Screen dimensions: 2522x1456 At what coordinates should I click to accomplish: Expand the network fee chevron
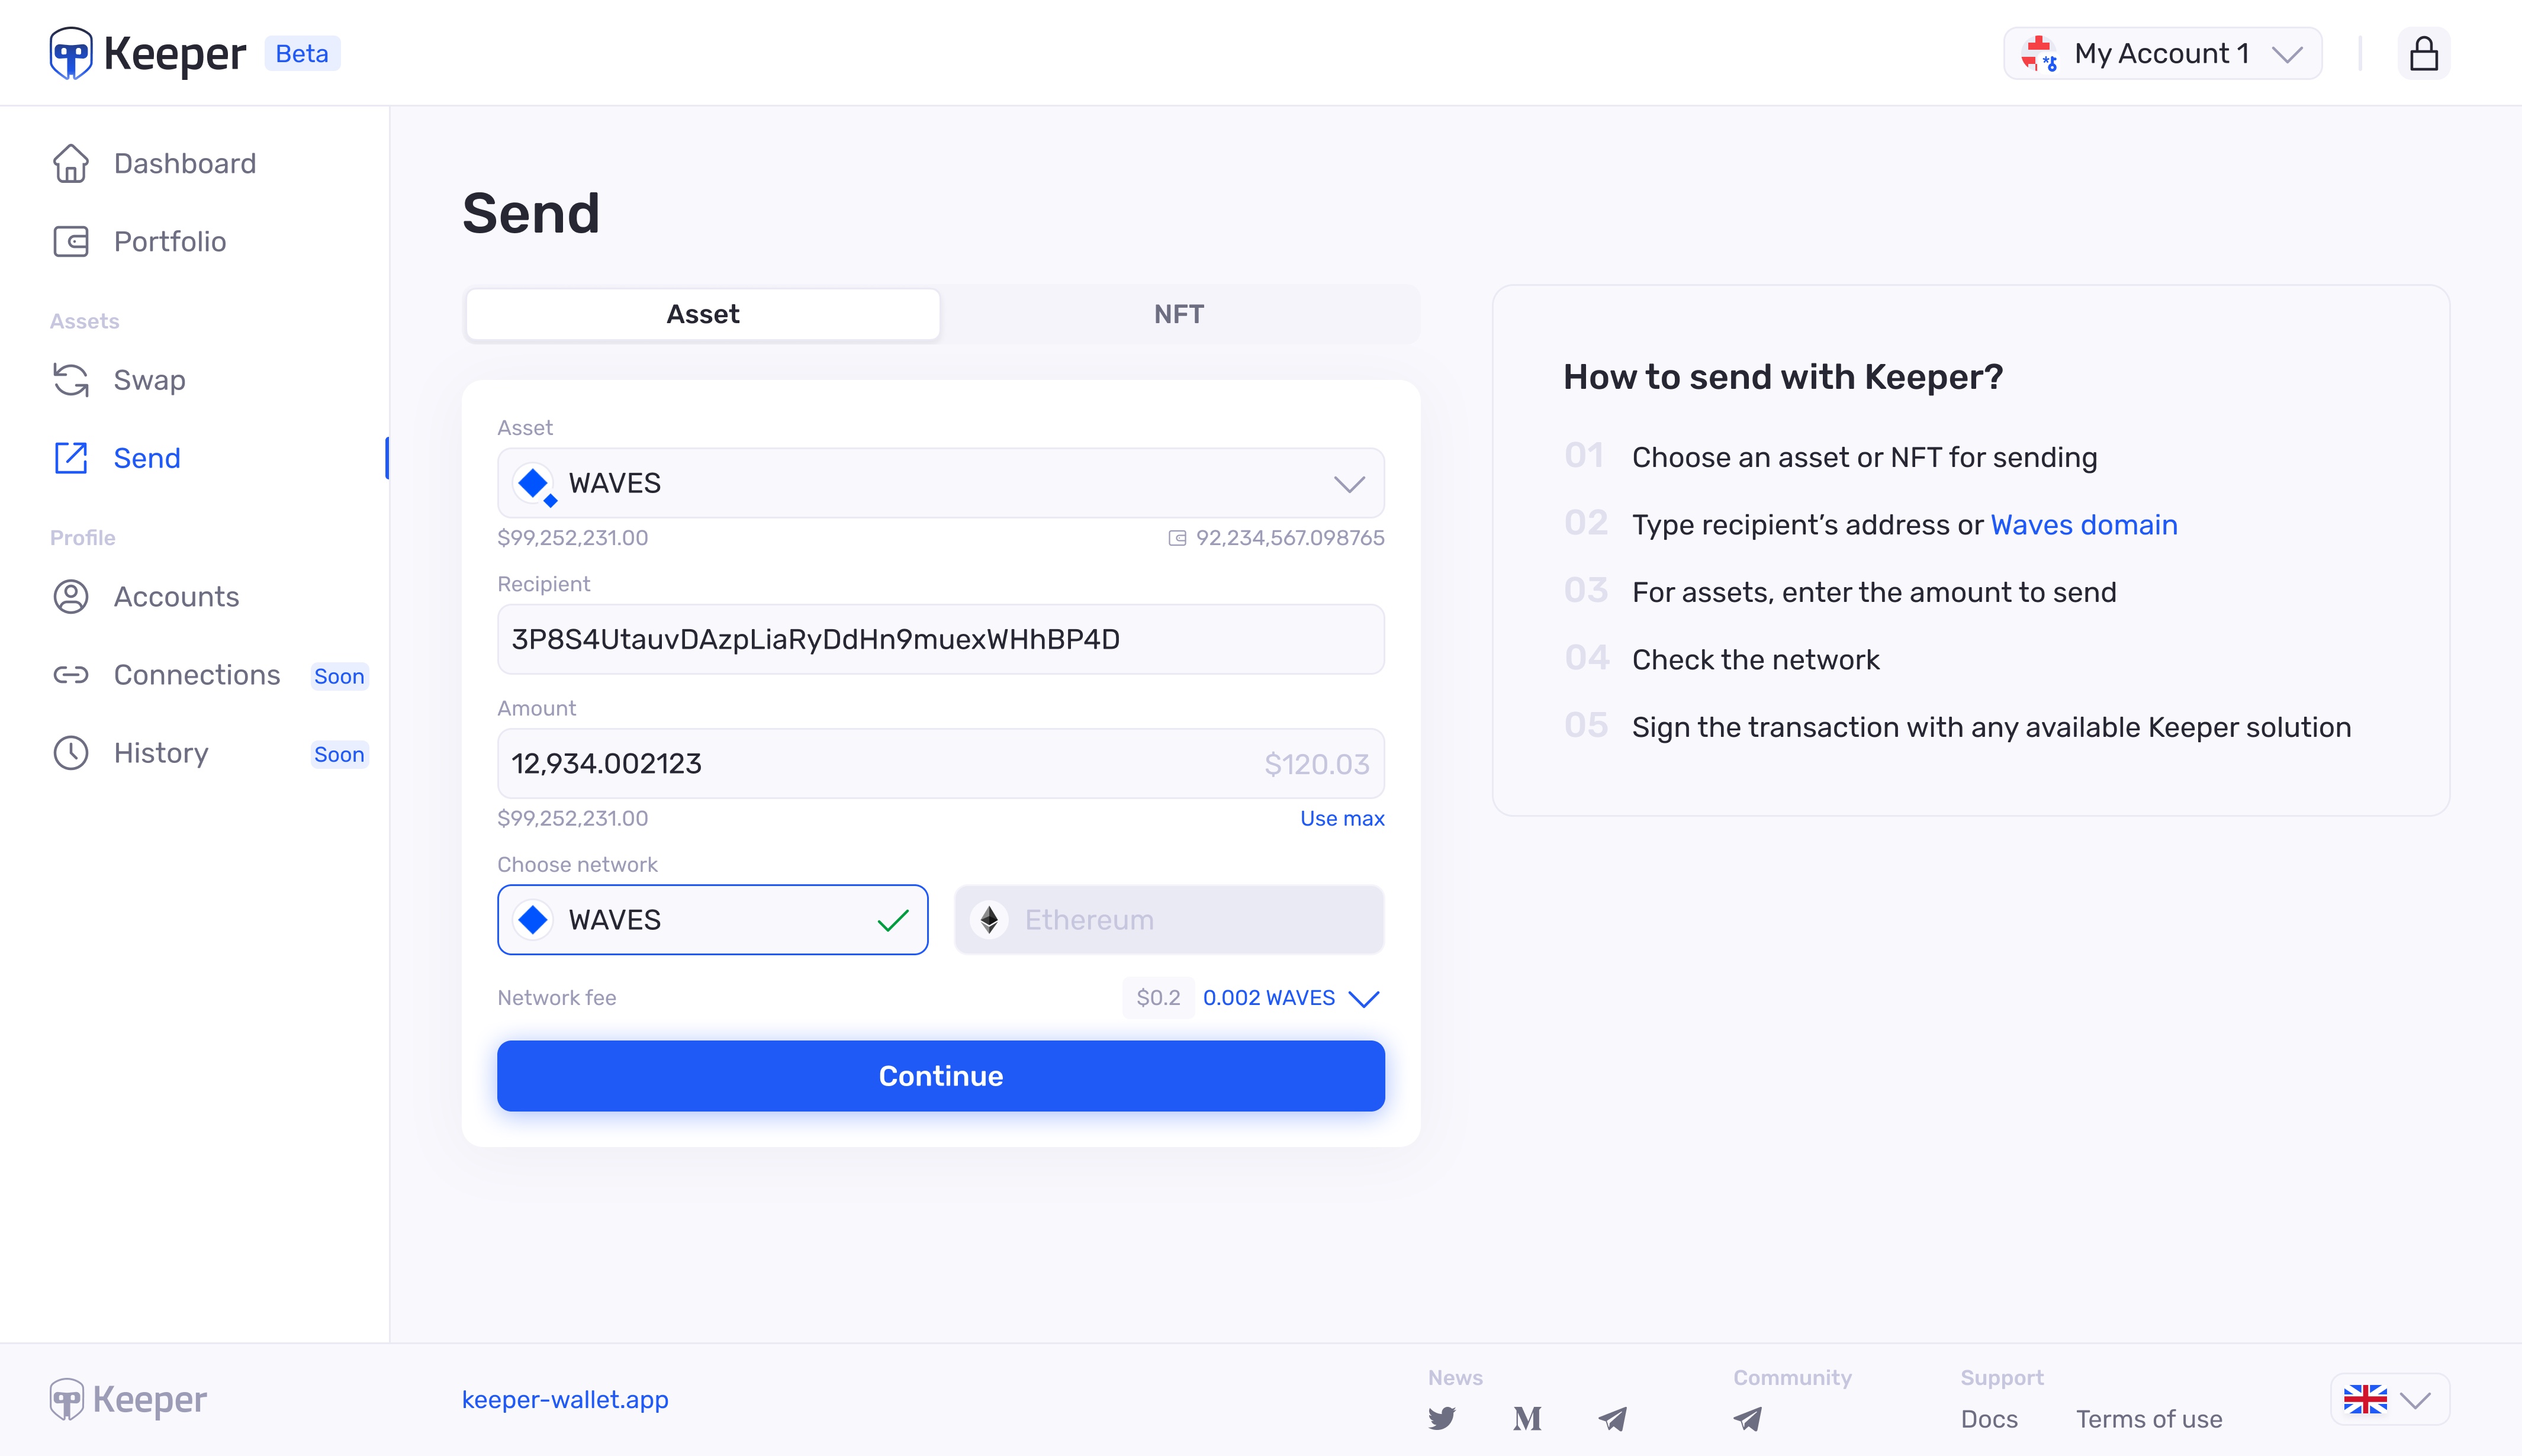coord(1363,998)
